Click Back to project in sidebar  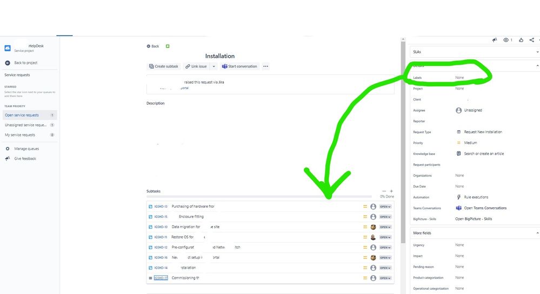tap(26, 63)
